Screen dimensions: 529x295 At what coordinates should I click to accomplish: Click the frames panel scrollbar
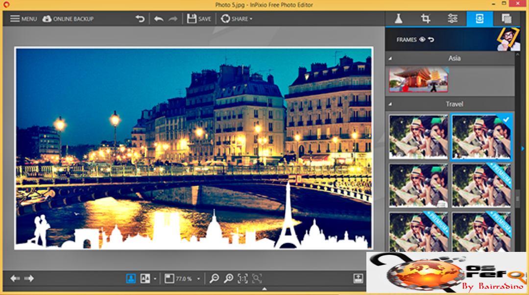tap(518, 199)
